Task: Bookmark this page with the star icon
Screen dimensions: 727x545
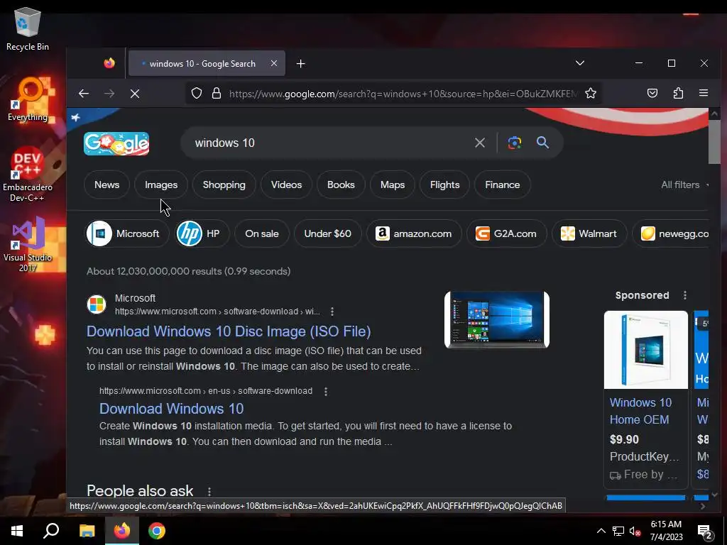Action: pyautogui.click(x=590, y=94)
